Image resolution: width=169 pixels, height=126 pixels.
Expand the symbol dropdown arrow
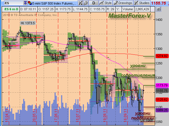(25, 3)
